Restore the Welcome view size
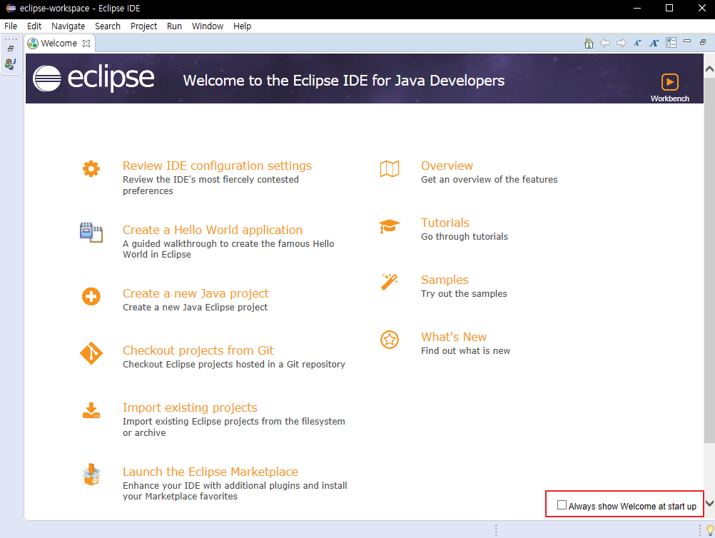715x538 pixels. point(703,42)
